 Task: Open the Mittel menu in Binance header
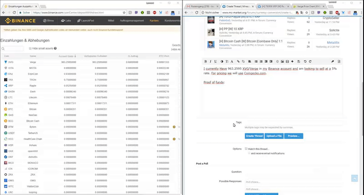[x=111, y=20]
